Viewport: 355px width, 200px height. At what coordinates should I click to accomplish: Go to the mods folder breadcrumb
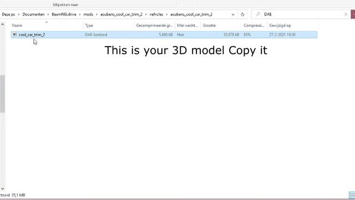pos(88,14)
